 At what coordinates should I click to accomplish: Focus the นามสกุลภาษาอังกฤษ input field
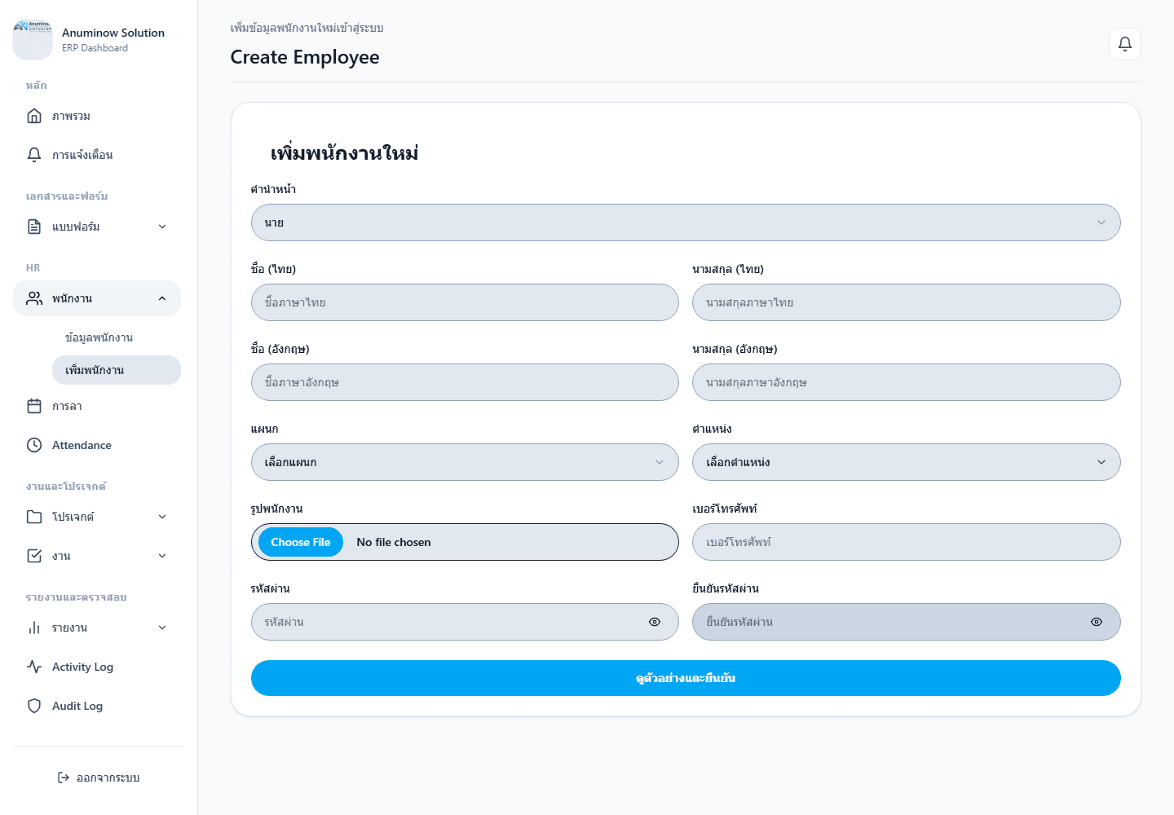click(907, 382)
